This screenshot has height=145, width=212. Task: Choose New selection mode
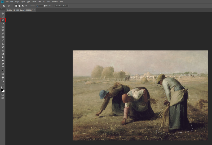[16, 6]
